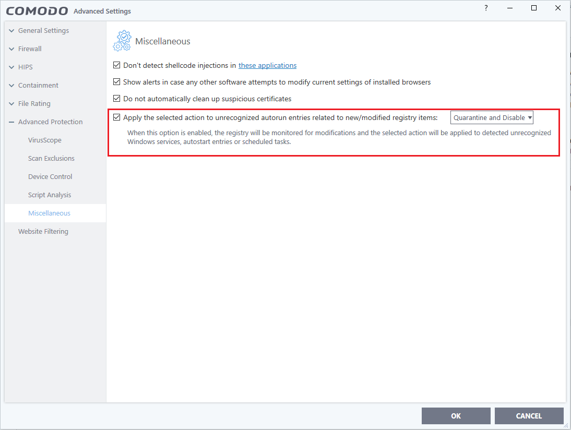Click the Miscellaneous page heading
571x430 pixels.
click(163, 42)
